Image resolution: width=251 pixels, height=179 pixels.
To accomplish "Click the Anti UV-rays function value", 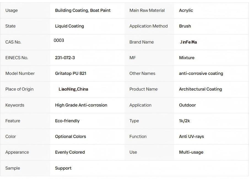I will coord(191,137).
